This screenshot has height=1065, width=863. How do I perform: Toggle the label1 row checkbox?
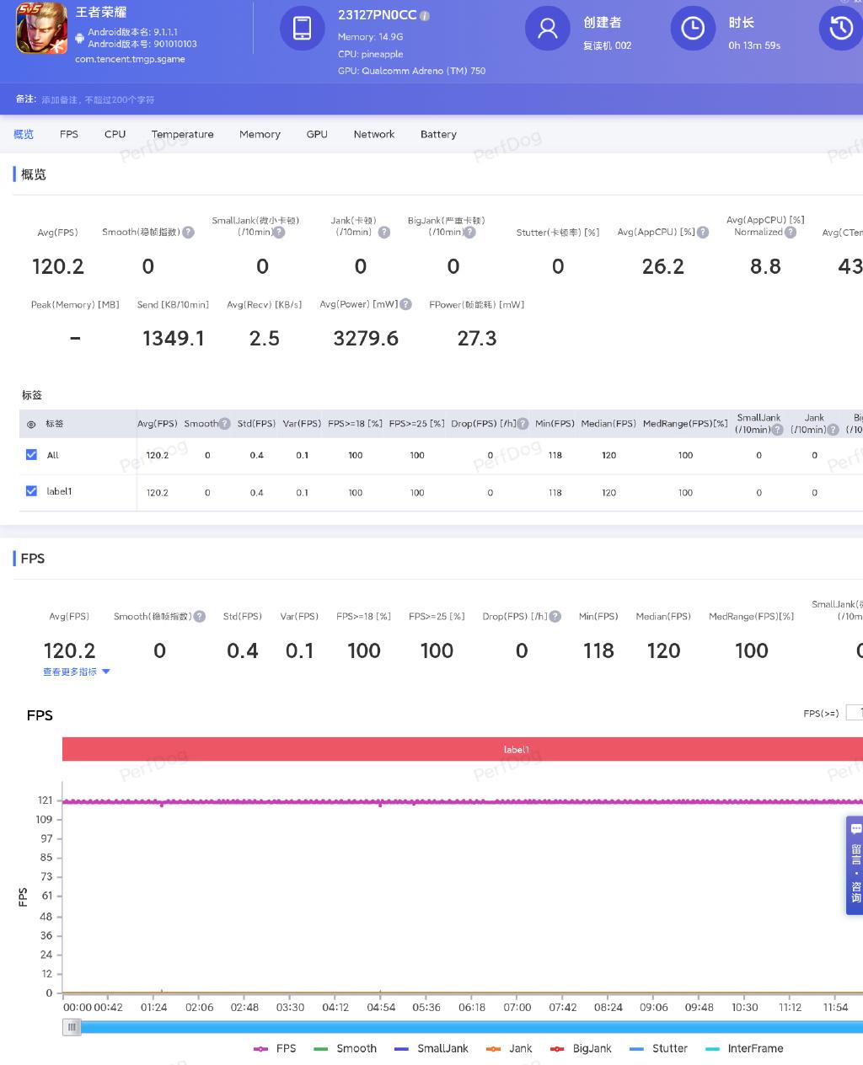[x=31, y=490]
